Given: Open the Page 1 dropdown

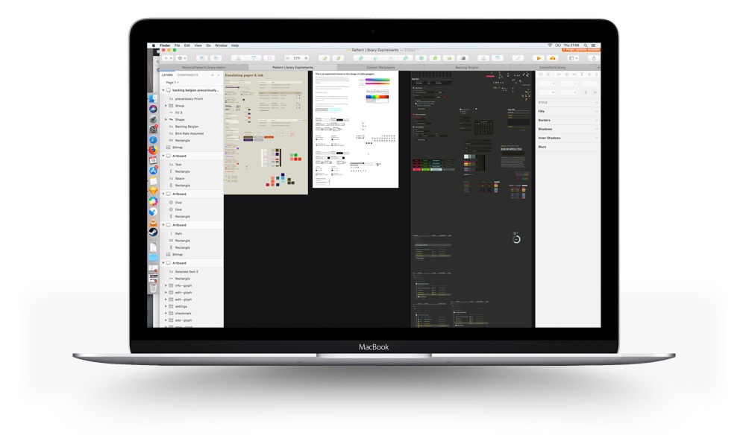Looking at the screenshot, I should 170,82.
